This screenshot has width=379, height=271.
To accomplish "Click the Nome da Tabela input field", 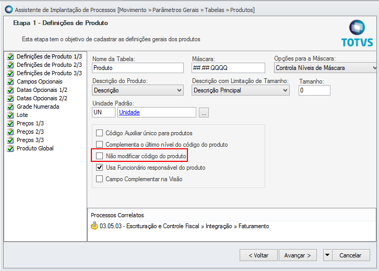I will click(138, 68).
